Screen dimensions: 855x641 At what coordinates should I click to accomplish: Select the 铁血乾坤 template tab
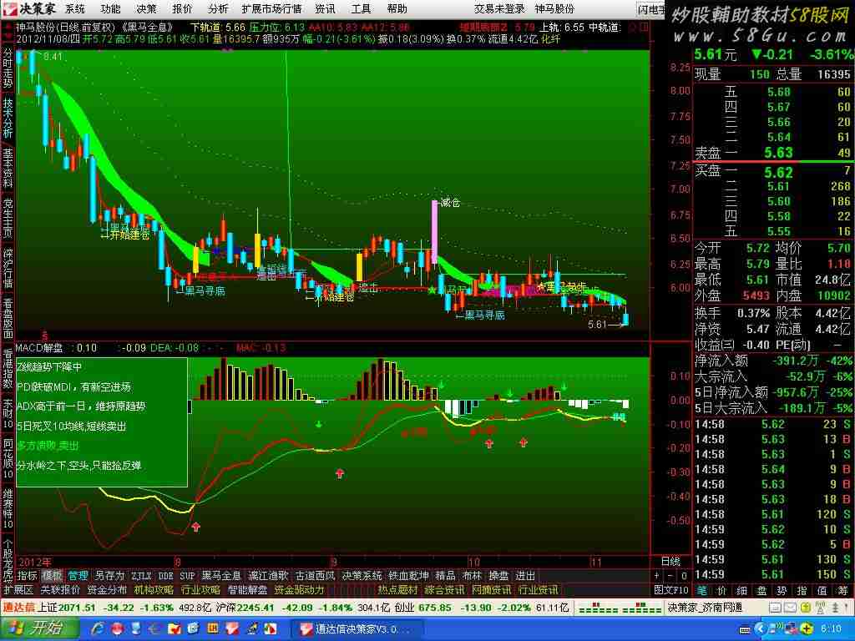409,576
